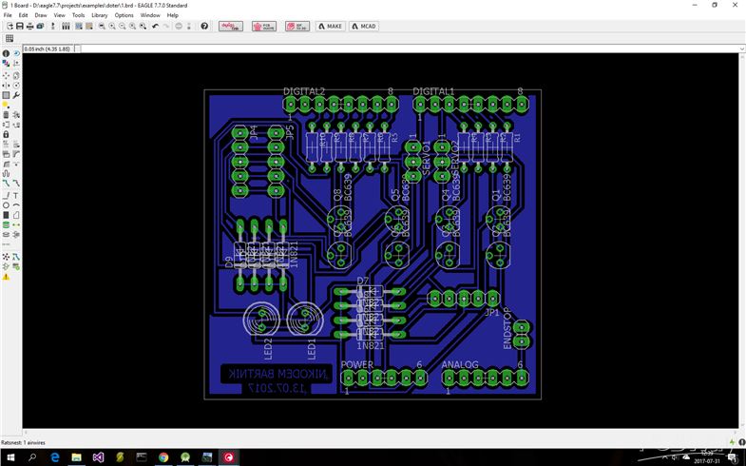Click the Undo arrow in toolbar
The width and height of the screenshot is (746, 466).
point(155,27)
